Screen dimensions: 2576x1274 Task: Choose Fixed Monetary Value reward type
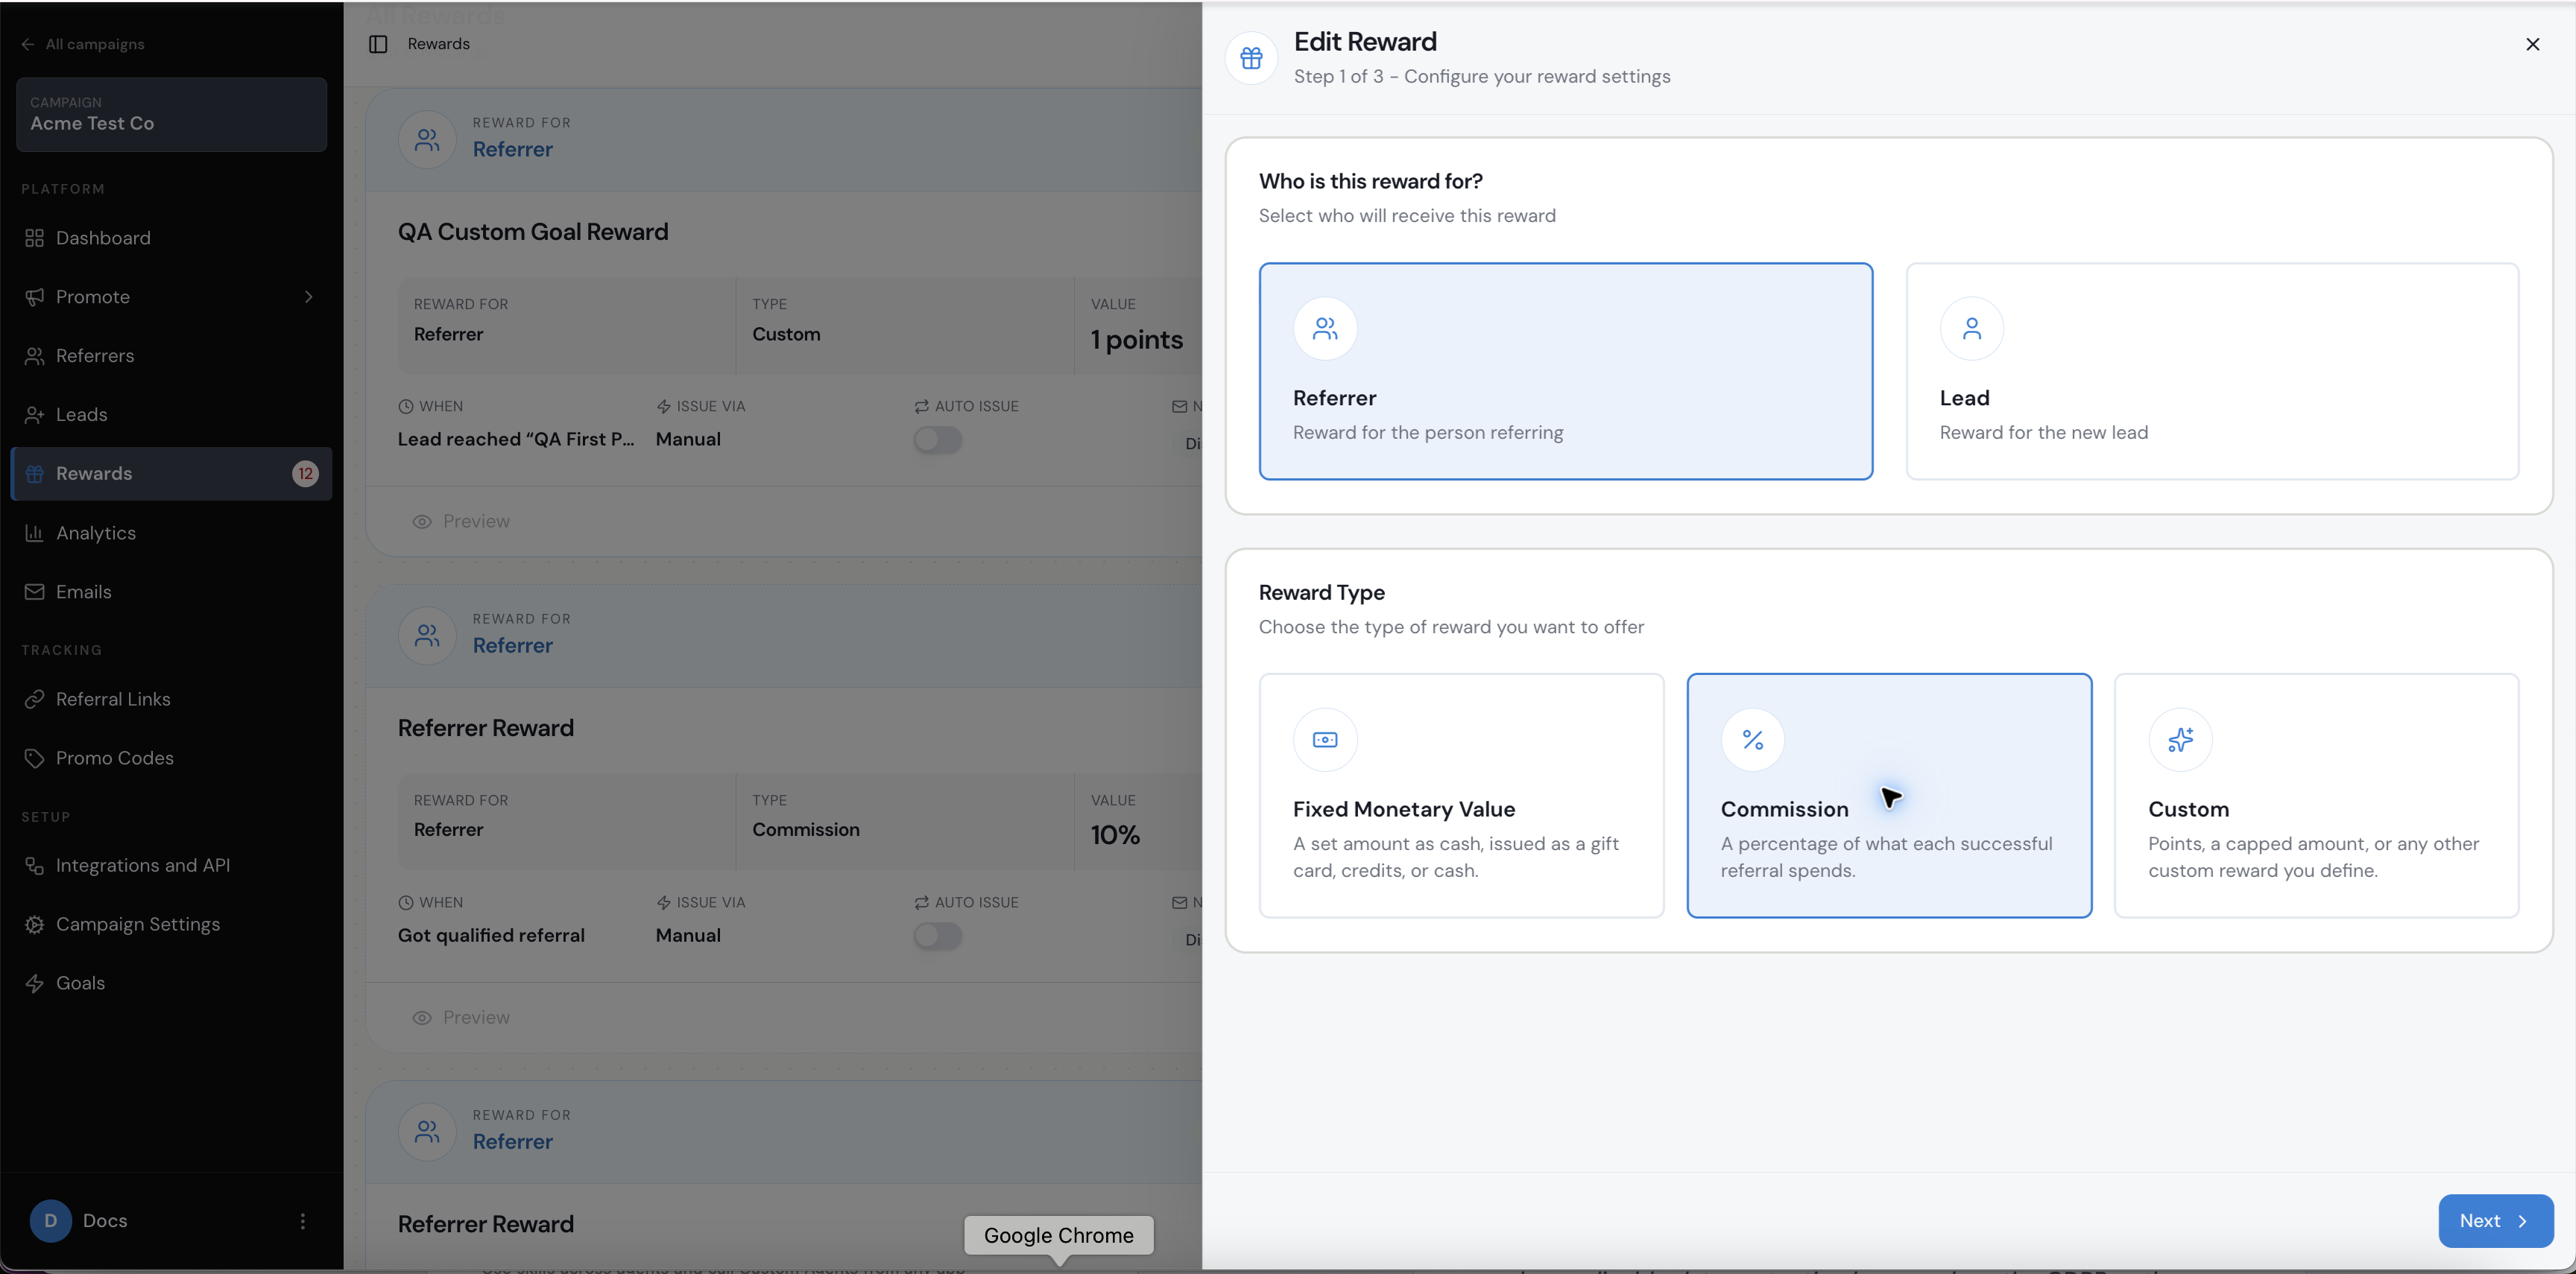(1461, 796)
